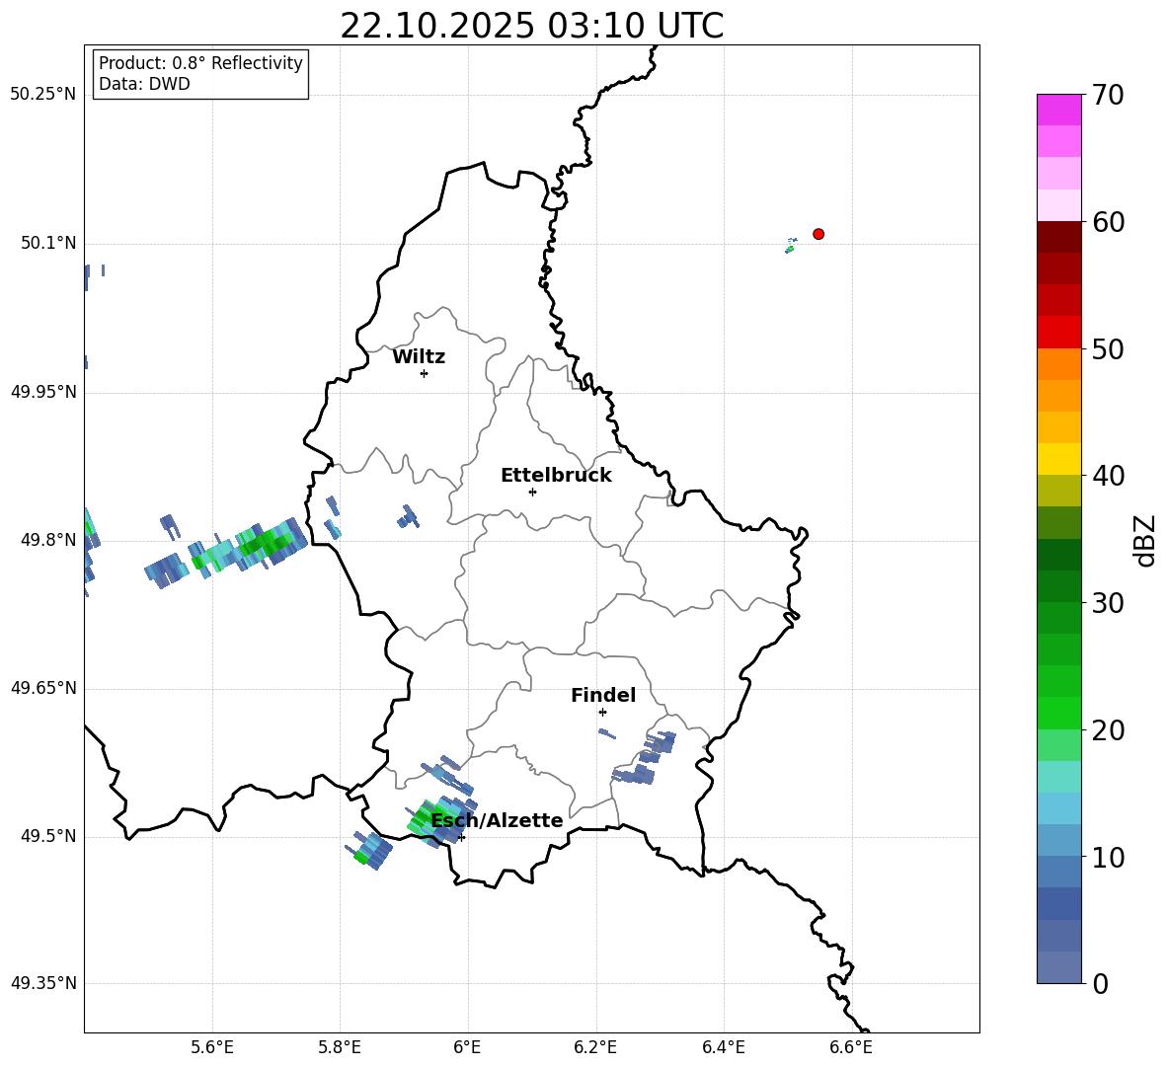Click the 6.6°E longitude label
The image size is (1169, 1067).
851,1047
